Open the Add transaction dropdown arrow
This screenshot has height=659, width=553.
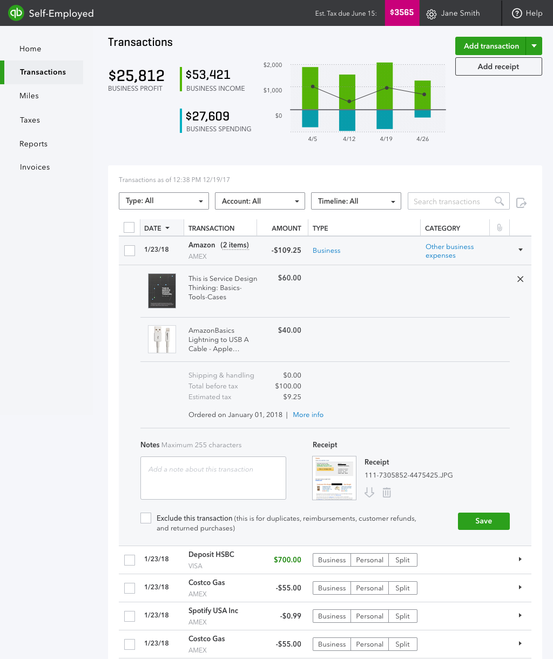point(534,46)
